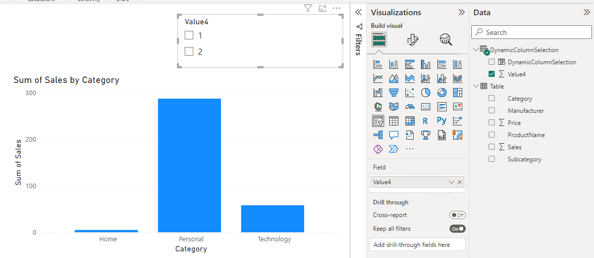Select the Stacked column chart visual

point(394,64)
